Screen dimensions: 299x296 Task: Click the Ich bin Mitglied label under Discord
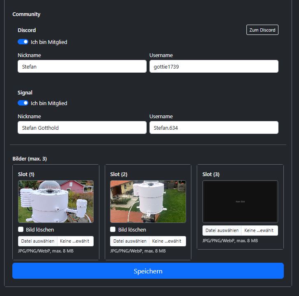[49, 42]
